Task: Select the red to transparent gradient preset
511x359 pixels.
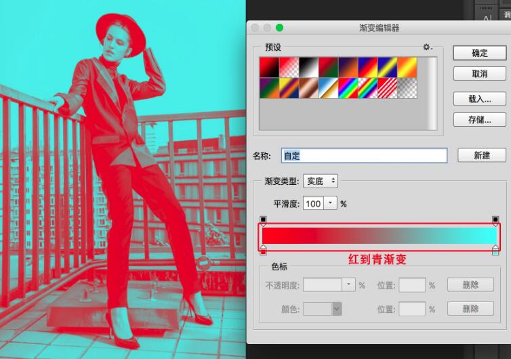Action: pos(289,68)
